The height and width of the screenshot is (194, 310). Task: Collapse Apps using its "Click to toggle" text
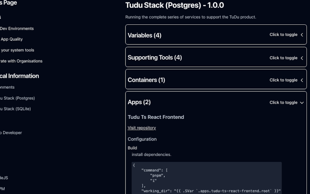tap(283, 103)
